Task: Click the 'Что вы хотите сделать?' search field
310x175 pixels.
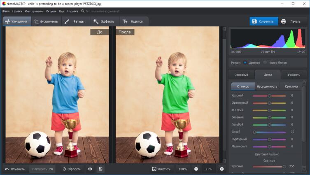Action: coord(103,11)
